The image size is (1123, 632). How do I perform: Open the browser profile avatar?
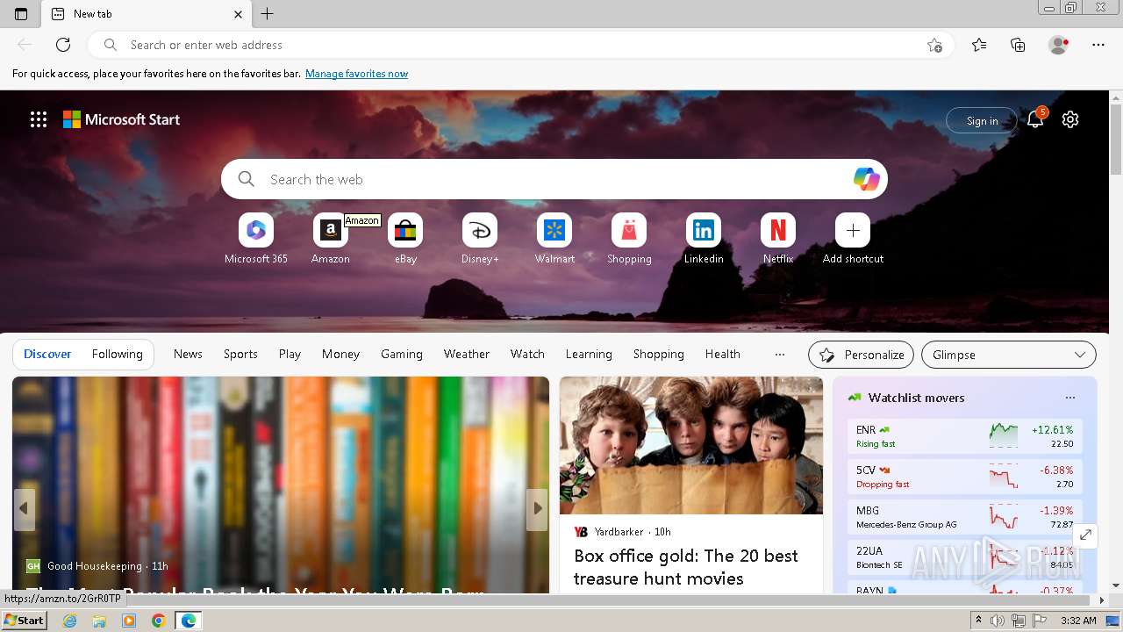point(1058,45)
